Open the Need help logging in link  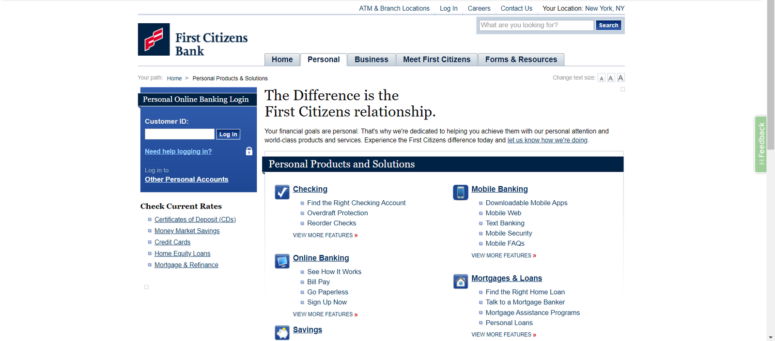point(178,151)
